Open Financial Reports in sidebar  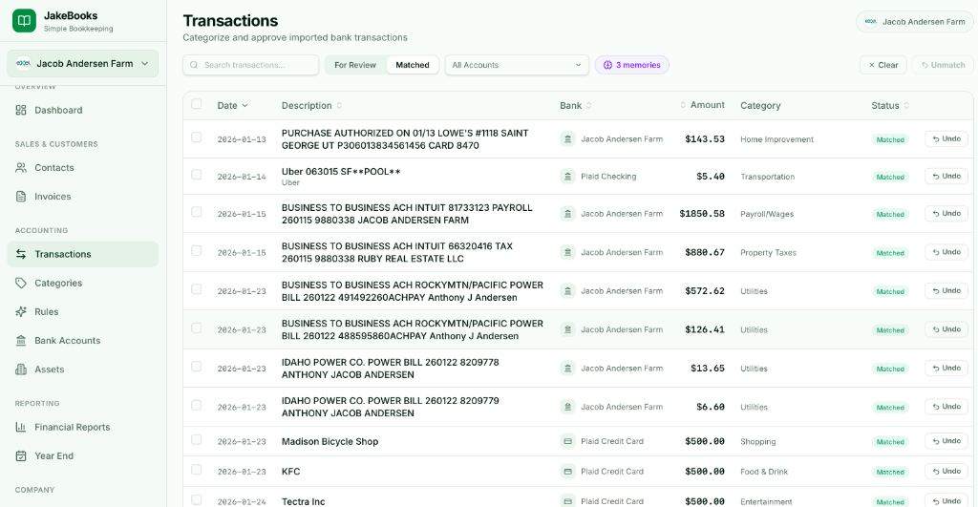tap(82, 427)
